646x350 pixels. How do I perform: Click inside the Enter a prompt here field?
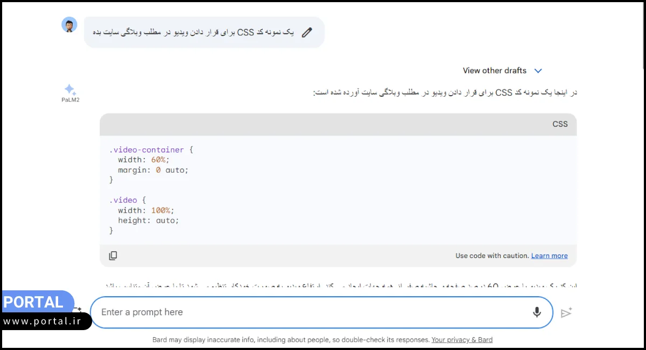[215, 312]
